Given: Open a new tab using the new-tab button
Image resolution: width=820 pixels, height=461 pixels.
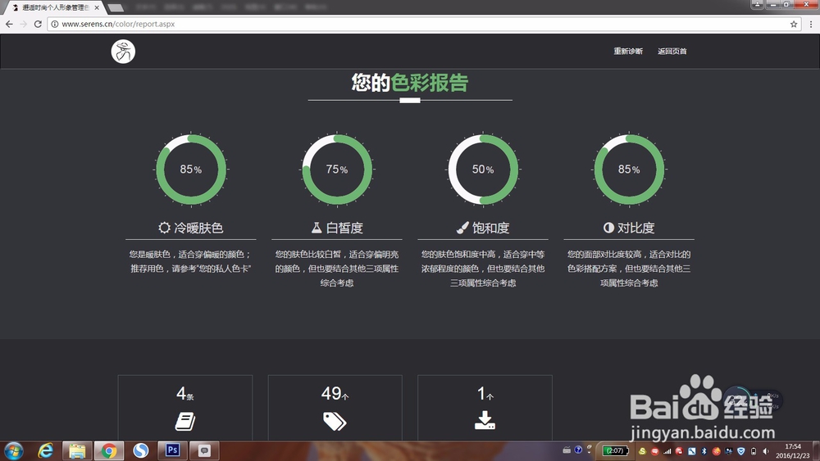Looking at the screenshot, I should click(x=116, y=8).
